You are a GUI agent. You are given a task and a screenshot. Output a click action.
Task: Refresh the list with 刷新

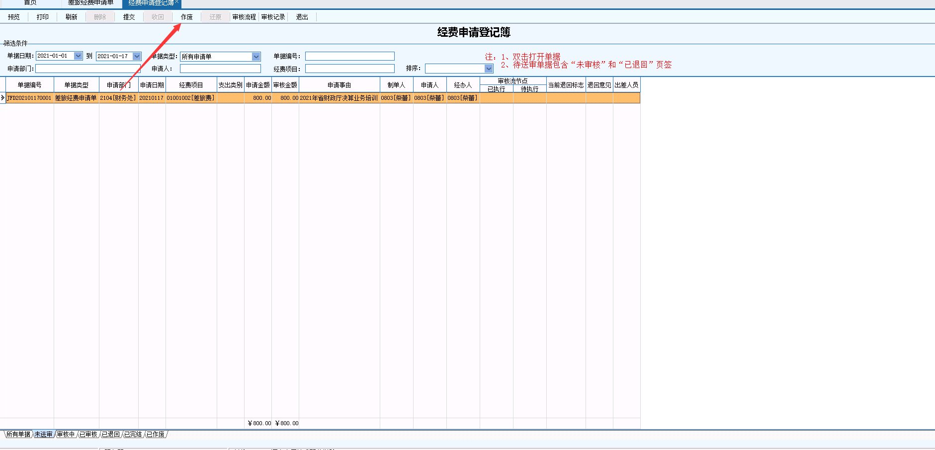[72, 17]
